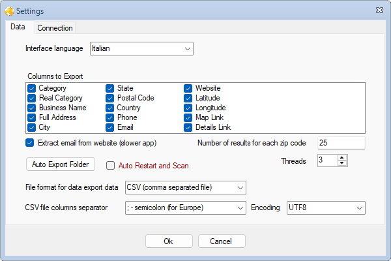Disable Extract email from website option
391x261 pixels.
tap(30, 143)
